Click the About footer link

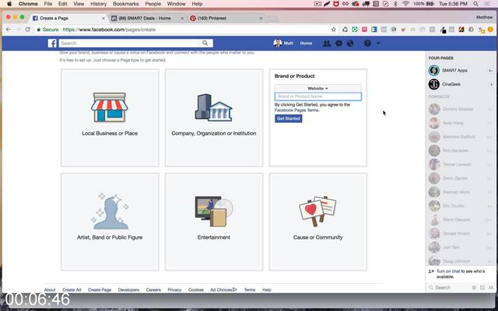(x=50, y=290)
